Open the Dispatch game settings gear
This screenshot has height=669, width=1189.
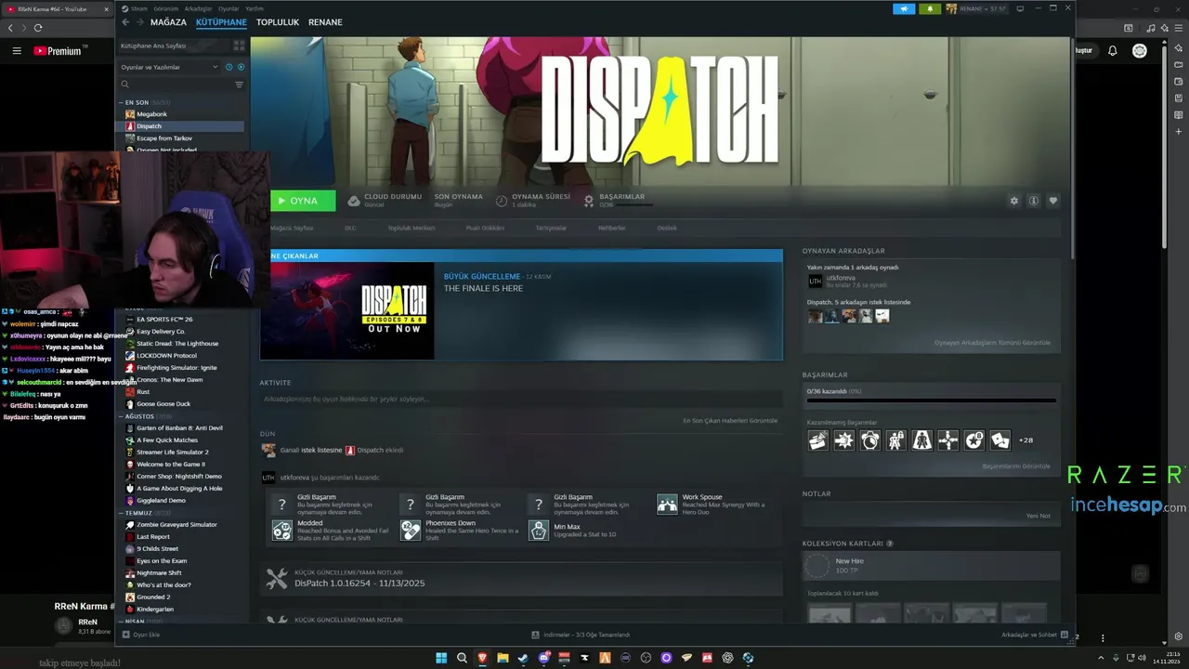pyautogui.click(x=1013, y=201)
